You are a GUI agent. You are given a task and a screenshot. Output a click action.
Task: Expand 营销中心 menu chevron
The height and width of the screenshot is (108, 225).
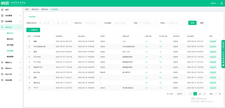pyautogui.click(x=20, y=63)
